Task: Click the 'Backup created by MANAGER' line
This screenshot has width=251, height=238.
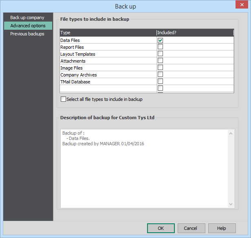Action: (103, 144)
